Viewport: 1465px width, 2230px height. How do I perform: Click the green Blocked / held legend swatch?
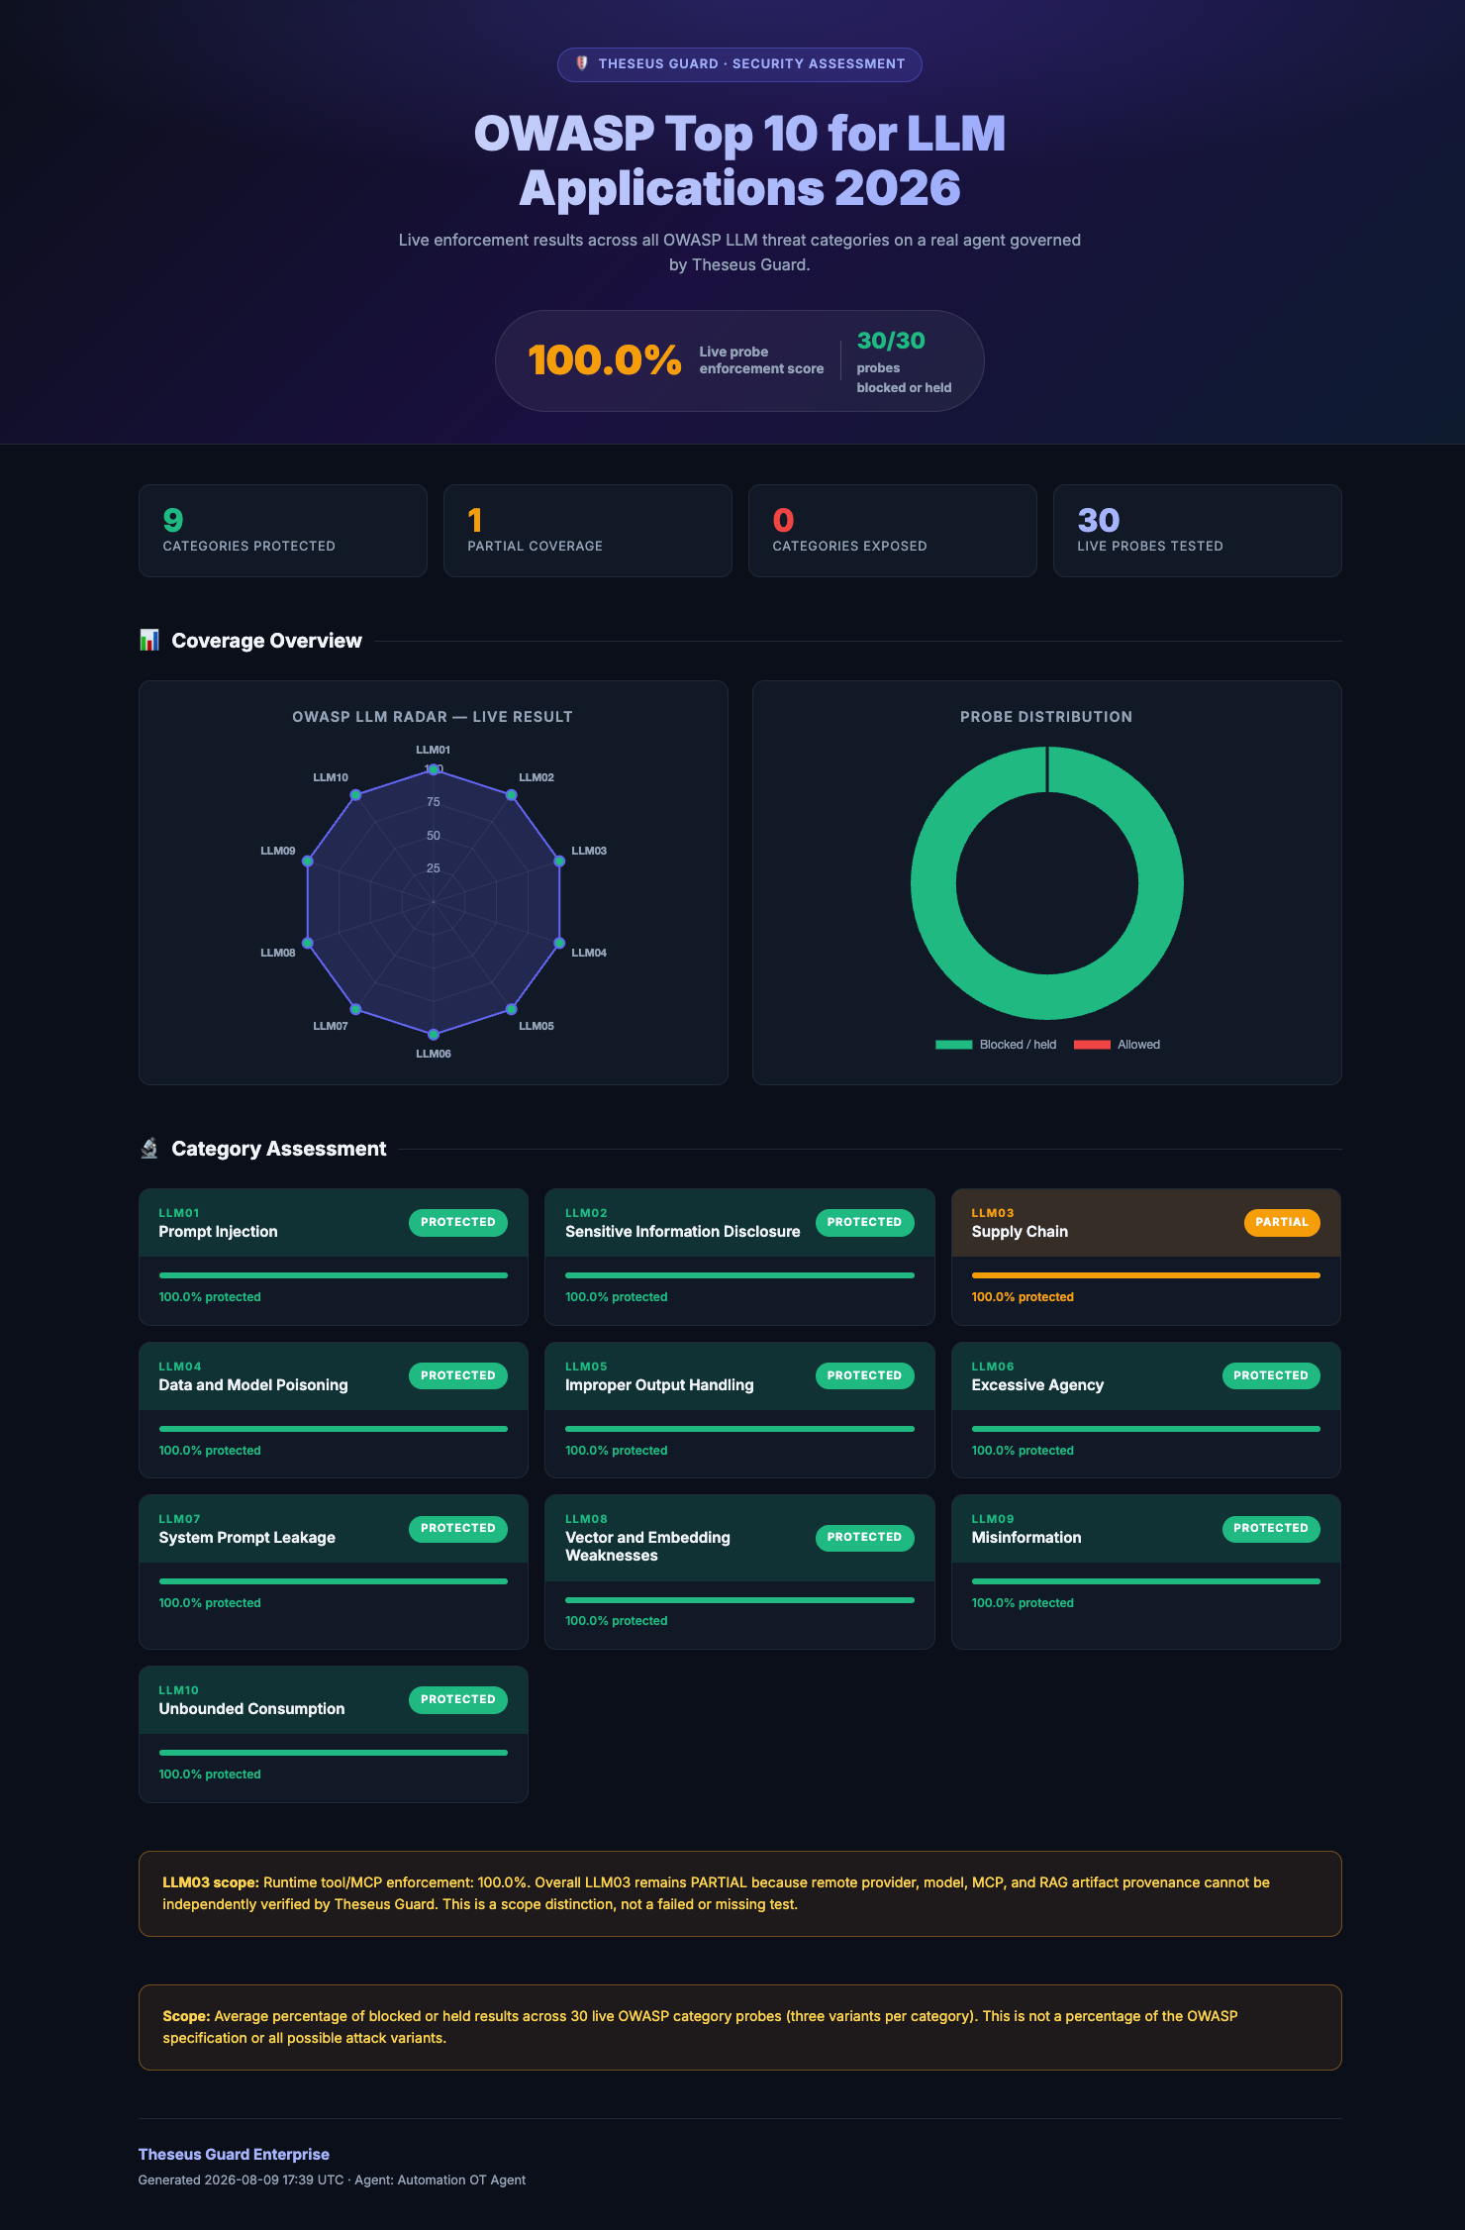[954, 1045]
